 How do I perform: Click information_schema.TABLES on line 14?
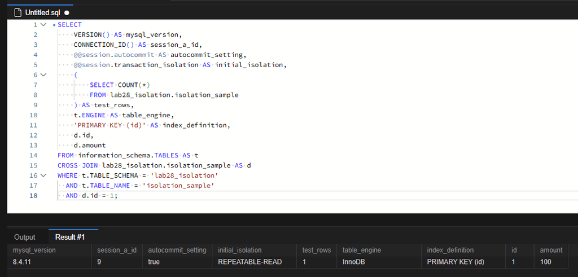(x=128, y=155)
